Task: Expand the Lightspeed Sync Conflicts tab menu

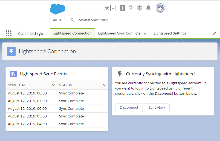Action: [145, 33]
